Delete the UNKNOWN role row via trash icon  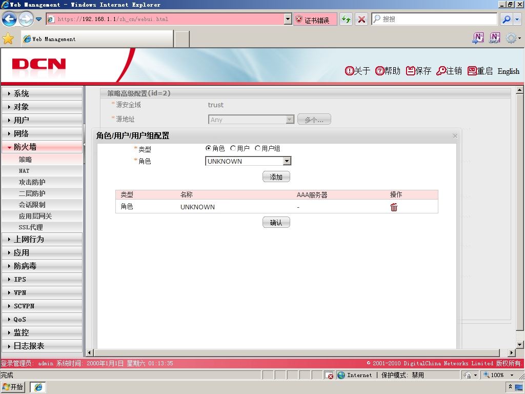tap(394, 207)
